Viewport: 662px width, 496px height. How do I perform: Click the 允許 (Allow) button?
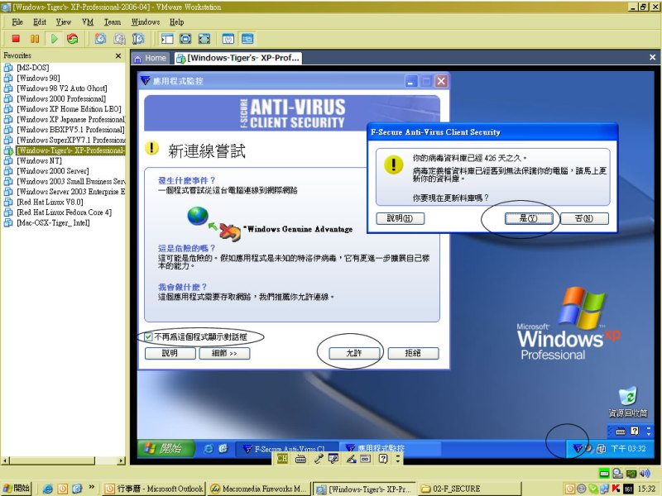(354, 353)
